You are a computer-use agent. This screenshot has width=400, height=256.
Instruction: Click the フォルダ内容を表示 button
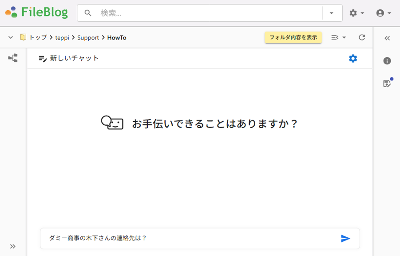click(293, 37)
